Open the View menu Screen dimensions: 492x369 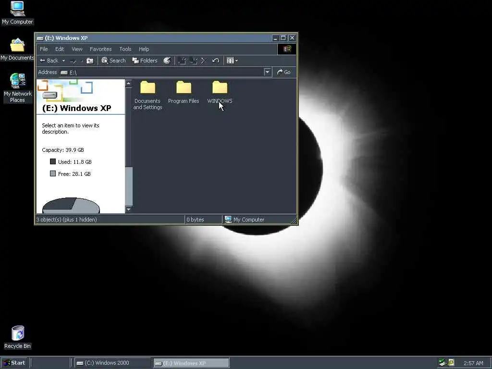(x=77, y=49)
